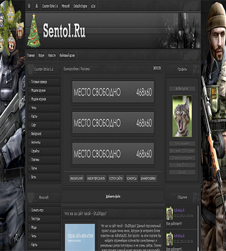Click the user profile icon in top bar
This screenshot has height=251, width=226.
(x=37, y=6)
